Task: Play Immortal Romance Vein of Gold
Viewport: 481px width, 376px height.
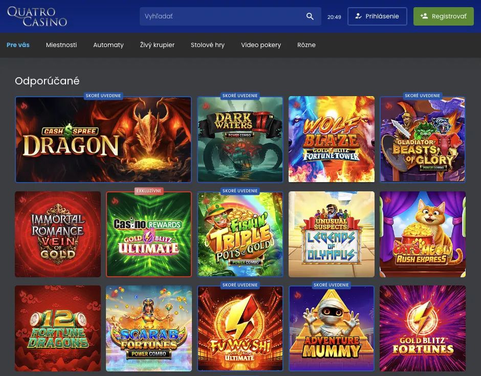Action: pyautogui.click(x=58, y=234)
